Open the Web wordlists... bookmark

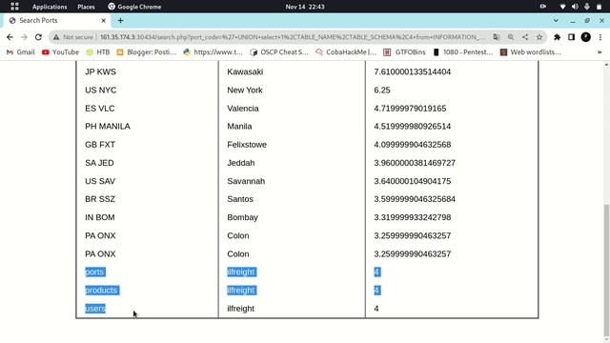pos(530,52)
